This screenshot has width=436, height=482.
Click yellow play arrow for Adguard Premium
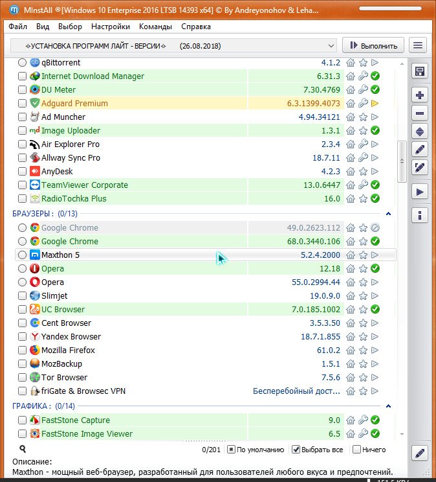[375, 103]
